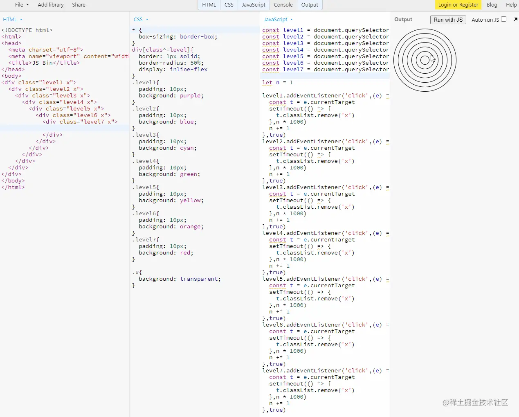Image resolution: width=519 pixels, height=417 pixels.
Task: Expand the CSS panel language dropdown
Action: click(141, 20)
